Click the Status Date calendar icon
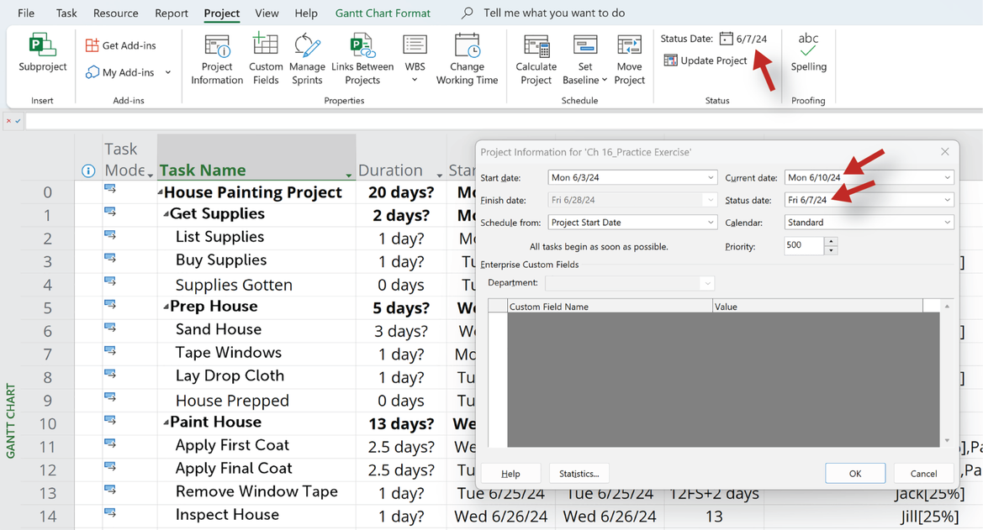Image resolution: width=983 pixels, height=530 pixels. 726,39
